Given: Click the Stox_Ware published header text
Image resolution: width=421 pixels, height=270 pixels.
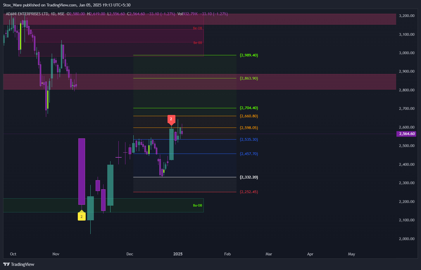Looking at the screenshot, I should point(67,5).
